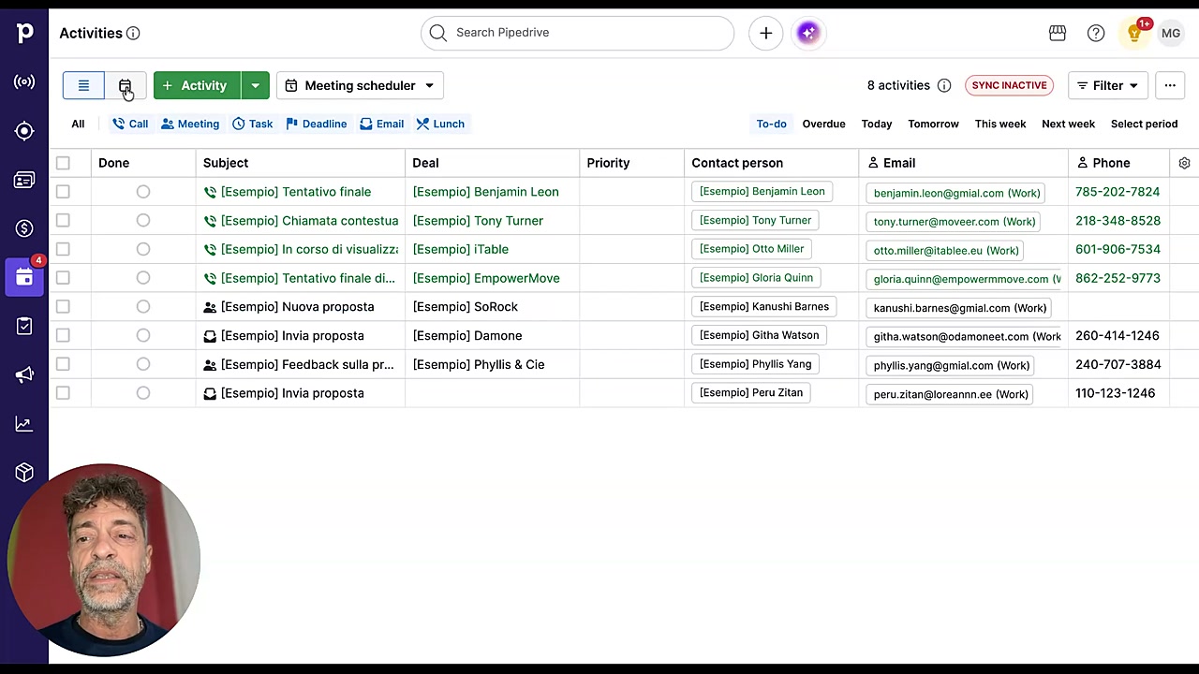
Task: Open contact [Esempio] Gloria Quinn
Action: coord(756,278)
